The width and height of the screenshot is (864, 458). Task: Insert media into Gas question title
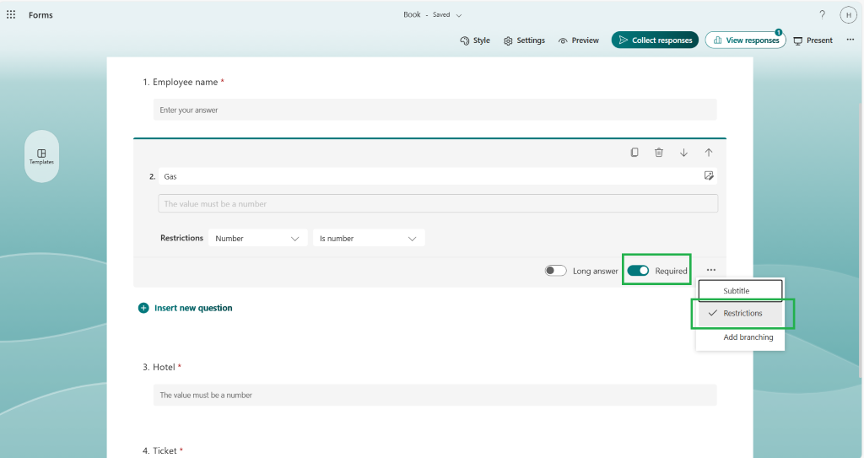[709, 175]
